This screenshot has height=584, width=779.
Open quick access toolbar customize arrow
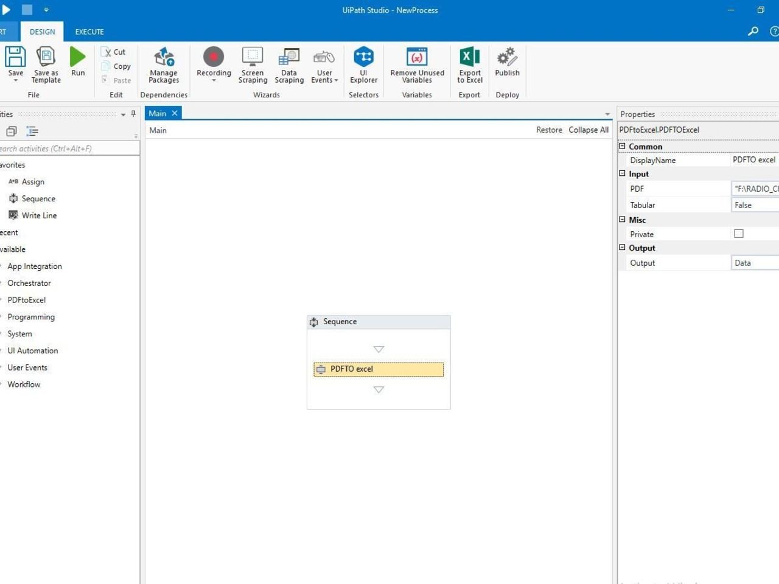click(46, 10)
